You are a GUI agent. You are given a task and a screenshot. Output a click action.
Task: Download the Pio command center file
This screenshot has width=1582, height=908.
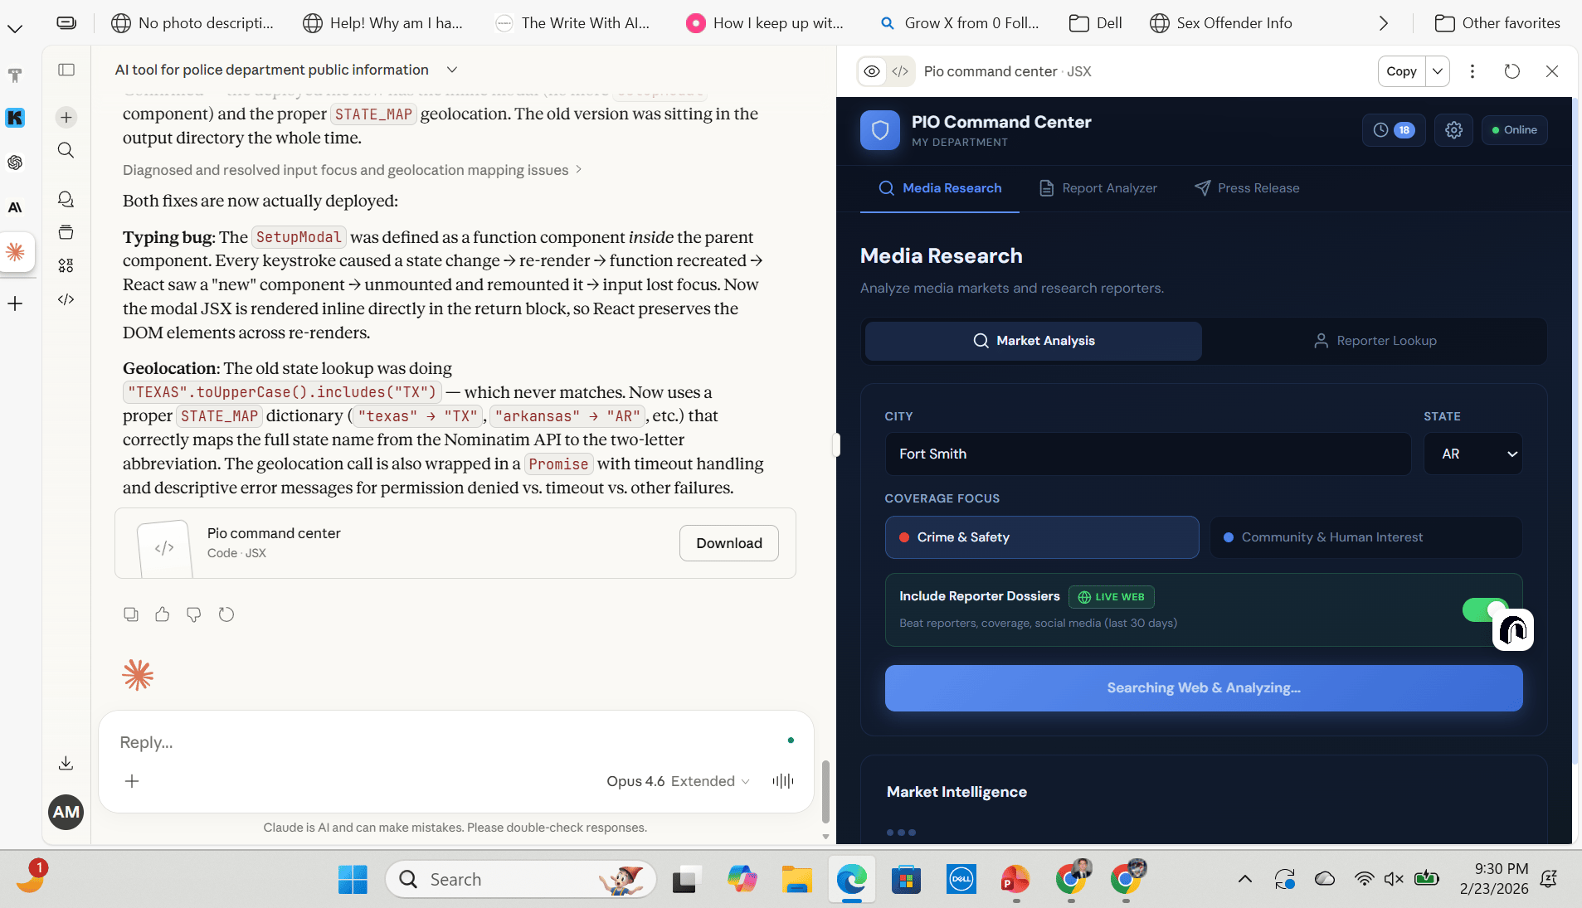[729, 543]
